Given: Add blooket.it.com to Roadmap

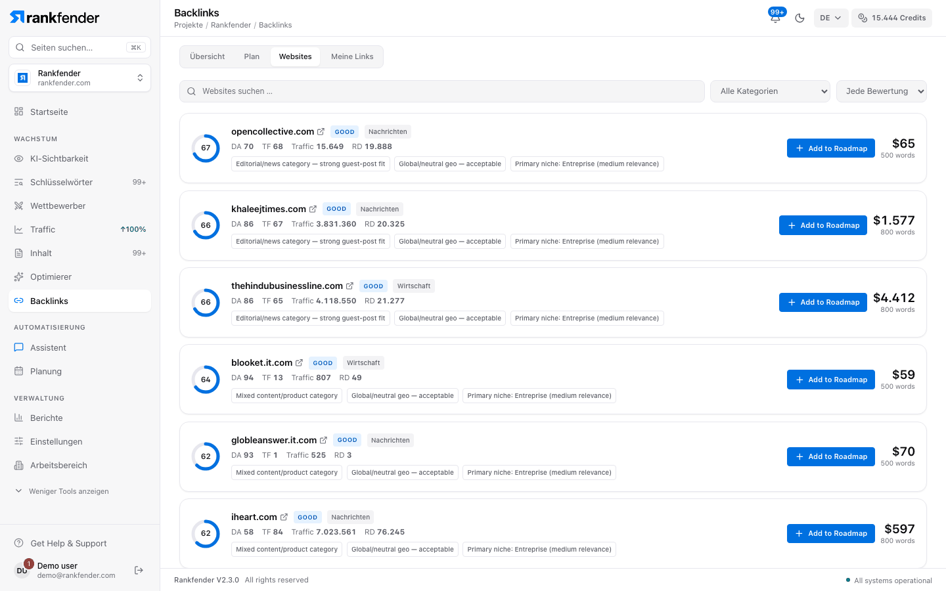Looking at the screenshot, I should pos(831,380).
